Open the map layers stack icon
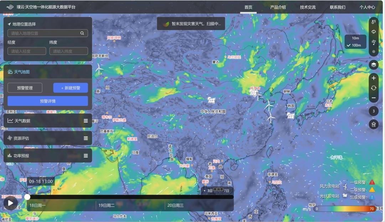Viewport: 385px width, 222px height. coord(374,65)
